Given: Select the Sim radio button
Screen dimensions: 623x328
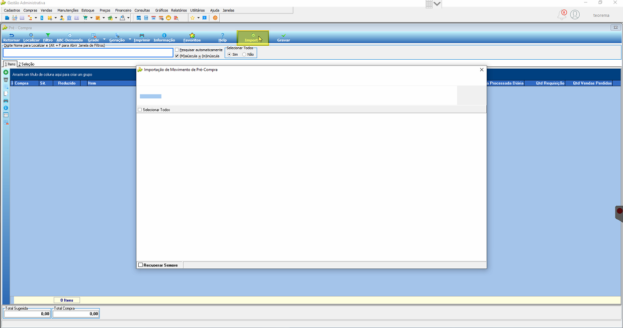Looking at the screenshot, I should pos(229,54).
